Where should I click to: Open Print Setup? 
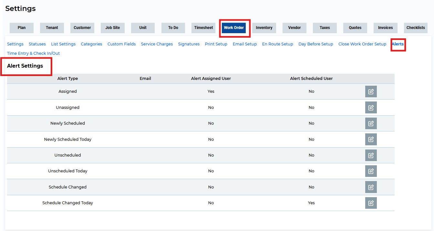(216, 44)
